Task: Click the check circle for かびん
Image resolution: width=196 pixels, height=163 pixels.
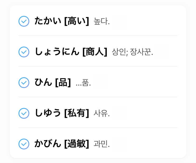Action: click(24, 144)
